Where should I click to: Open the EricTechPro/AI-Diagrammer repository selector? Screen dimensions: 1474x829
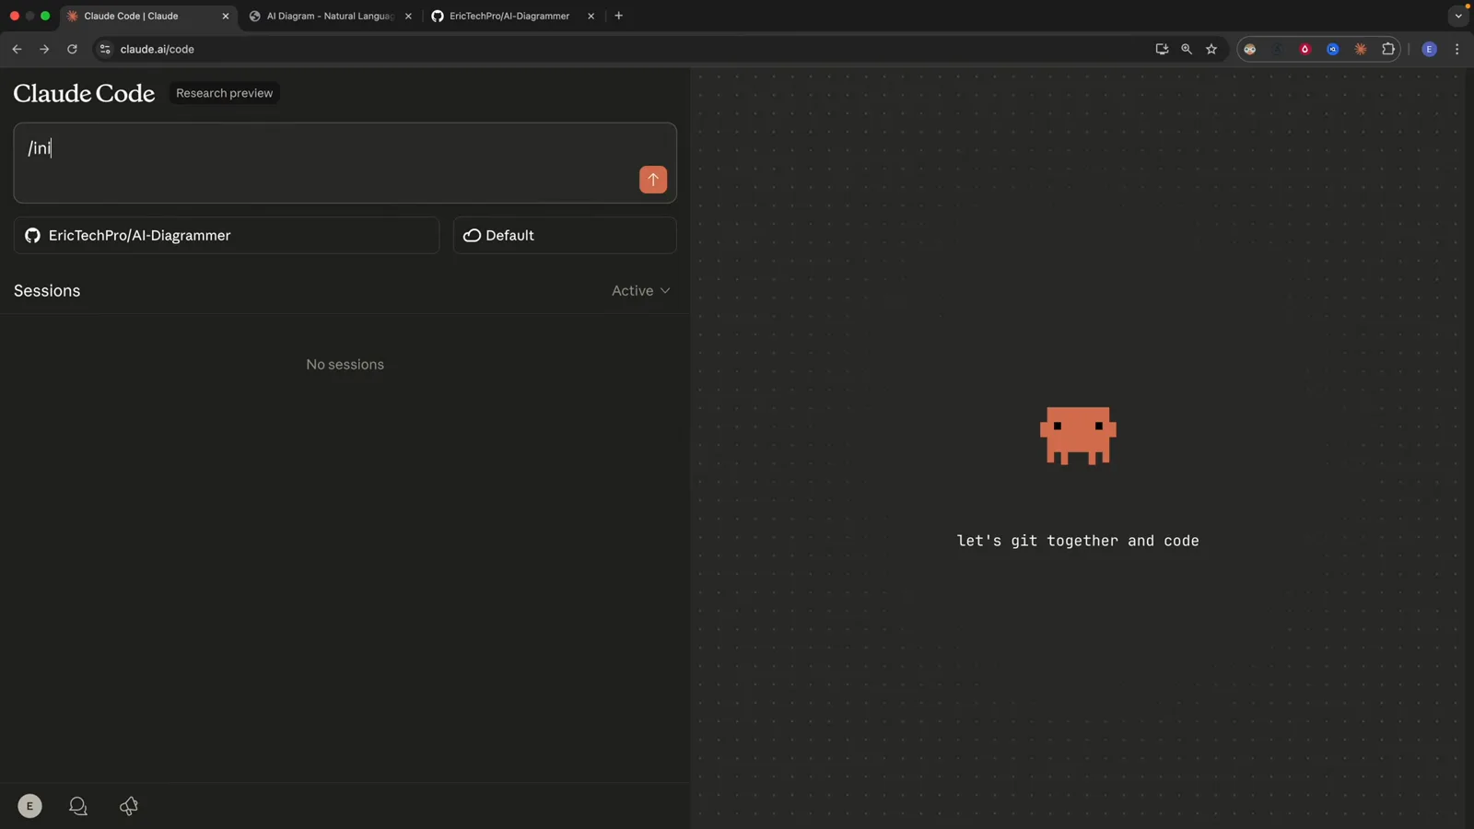point(227,235)
